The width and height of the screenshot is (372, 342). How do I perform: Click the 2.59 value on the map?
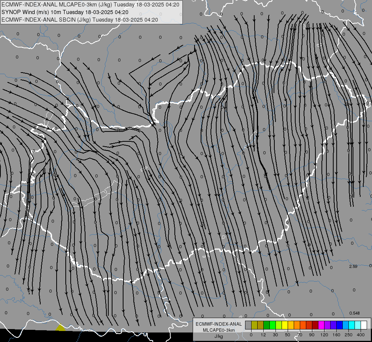click(x=353, y=266)
